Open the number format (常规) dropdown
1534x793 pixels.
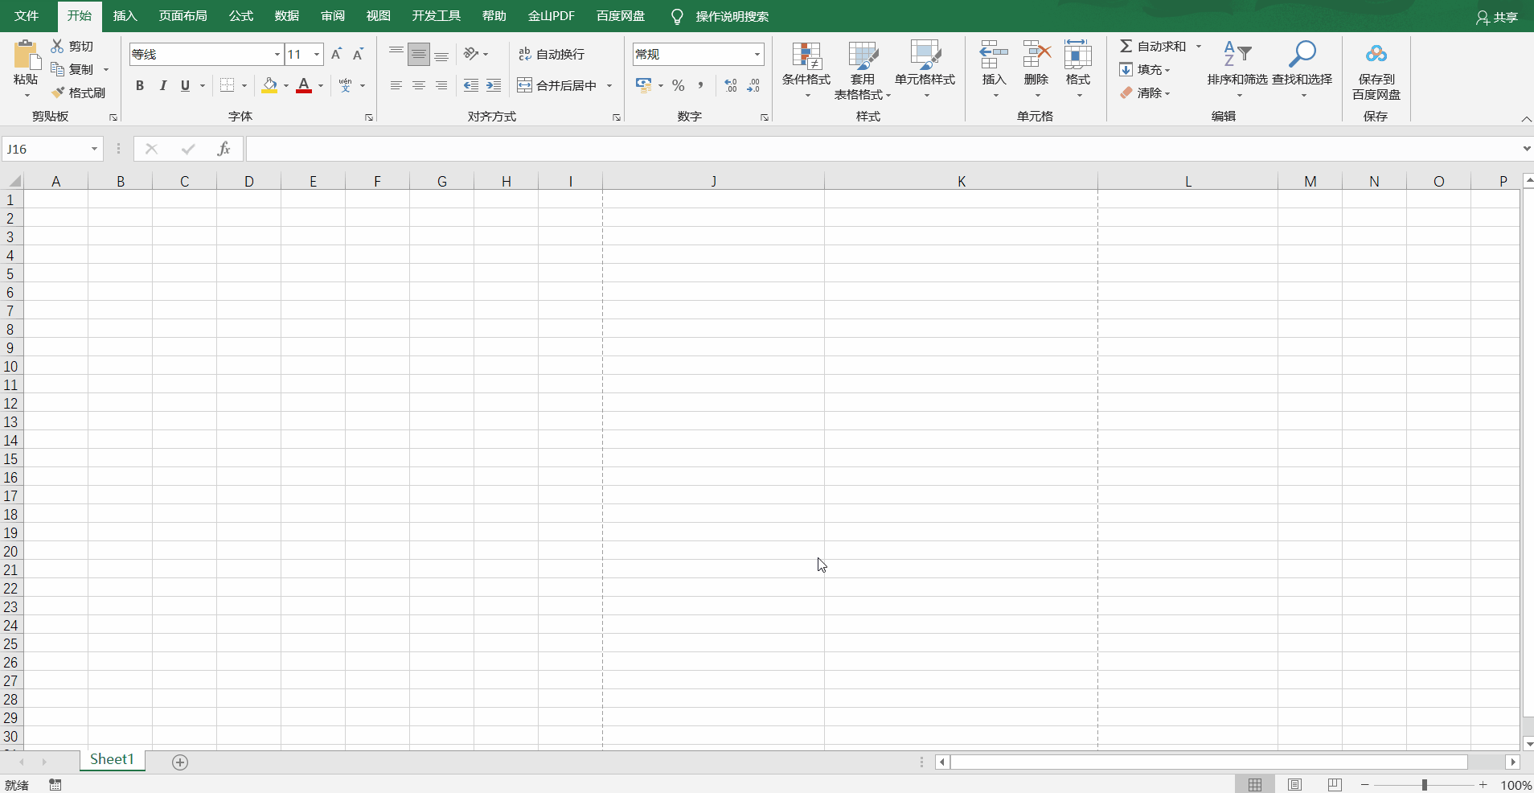click(x=757, y=54)
